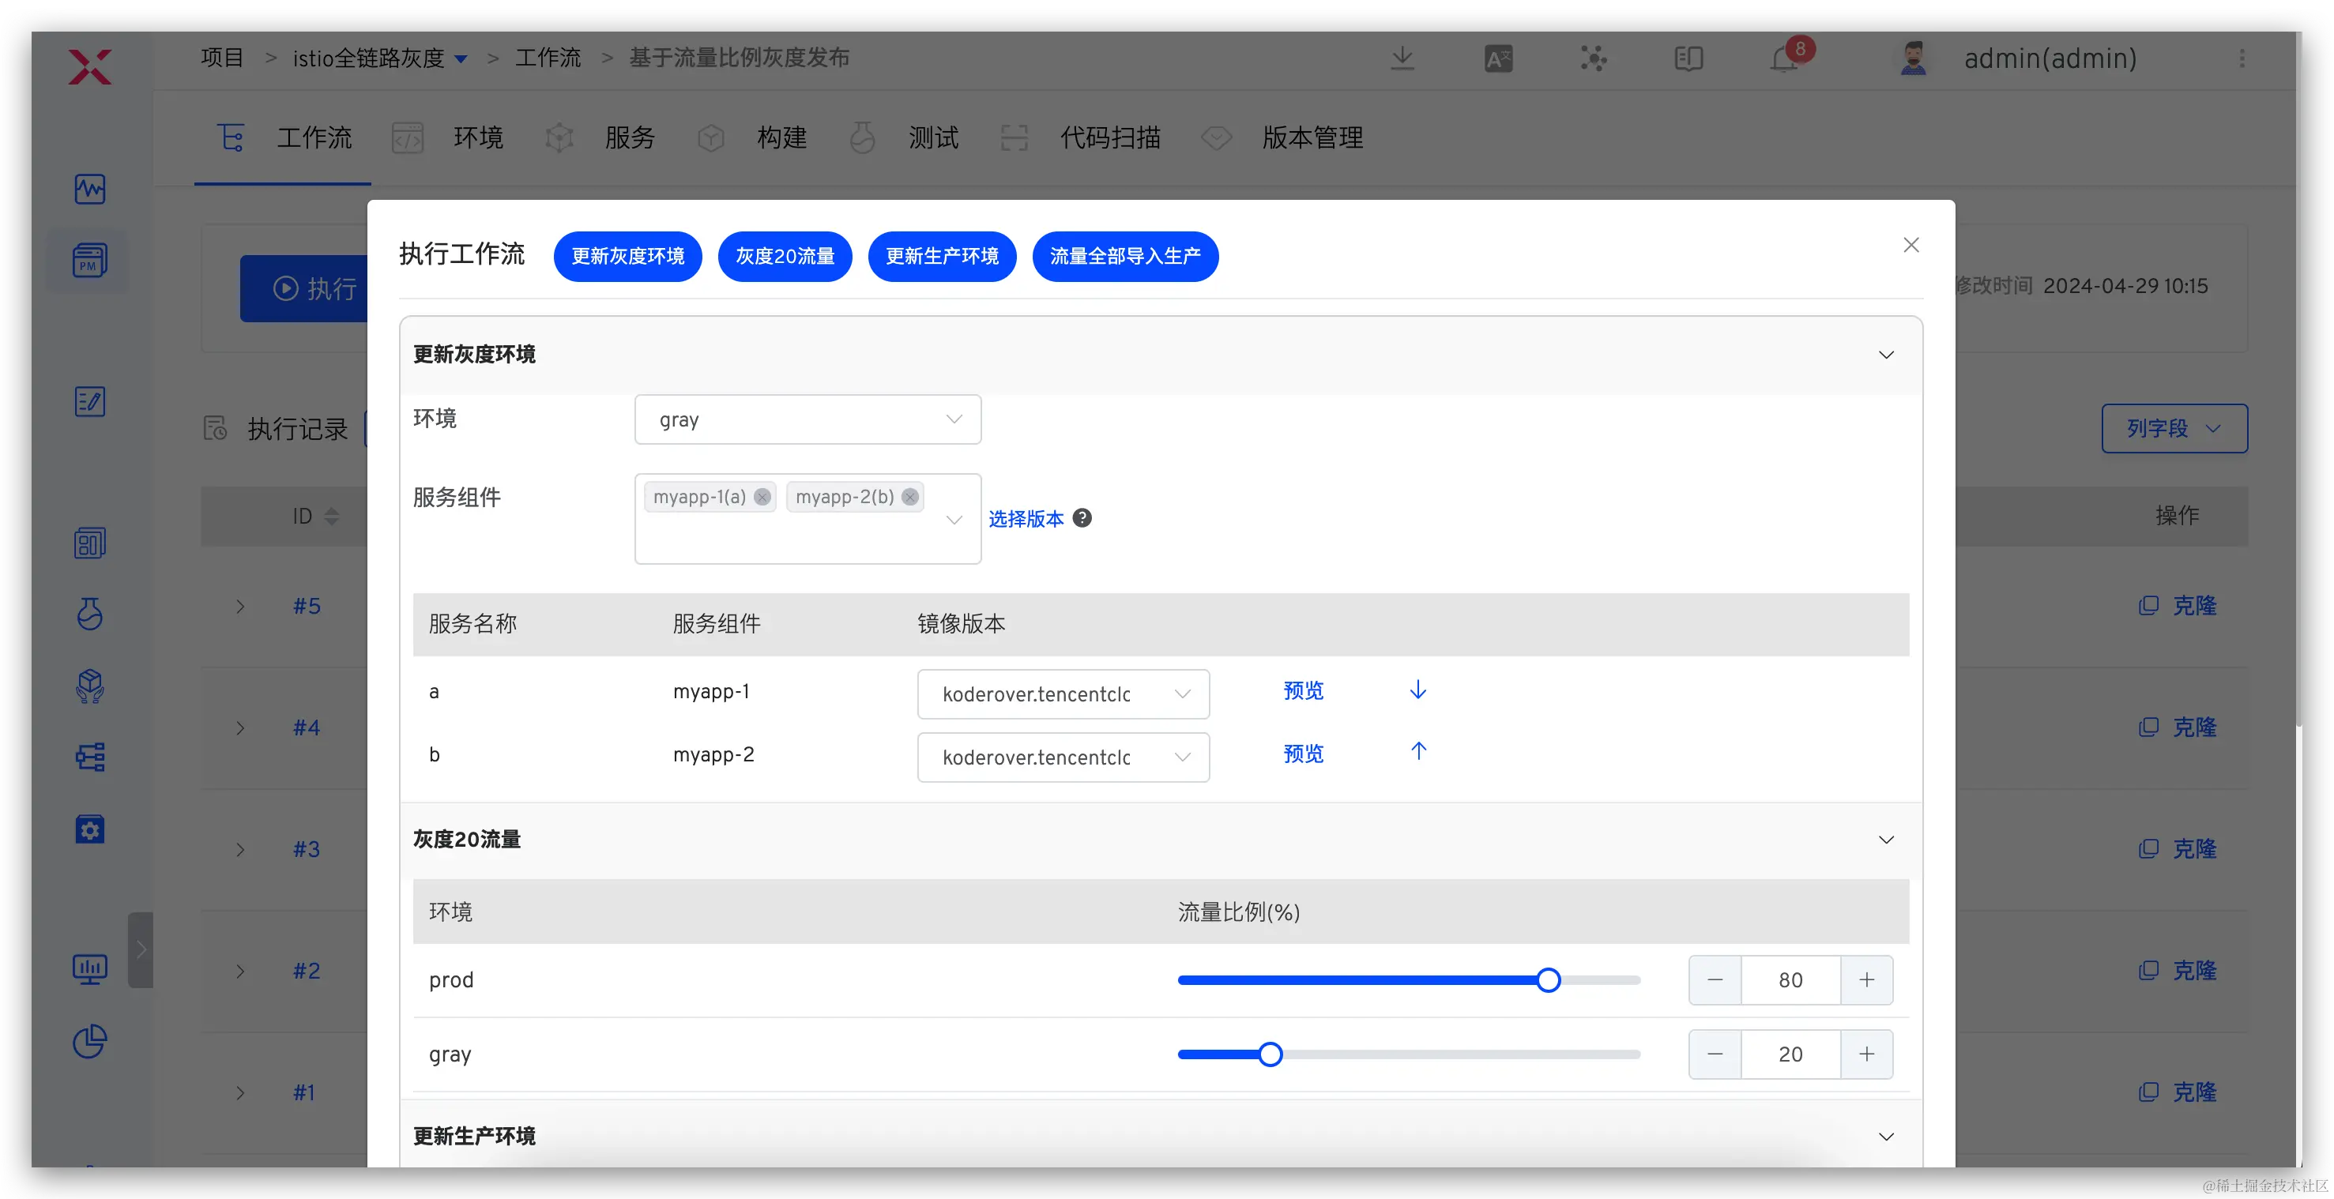Viewport: 2334px width, 1199px height.
Task: Open image version dropdown for myapp-1
Action: [1063, 693]
